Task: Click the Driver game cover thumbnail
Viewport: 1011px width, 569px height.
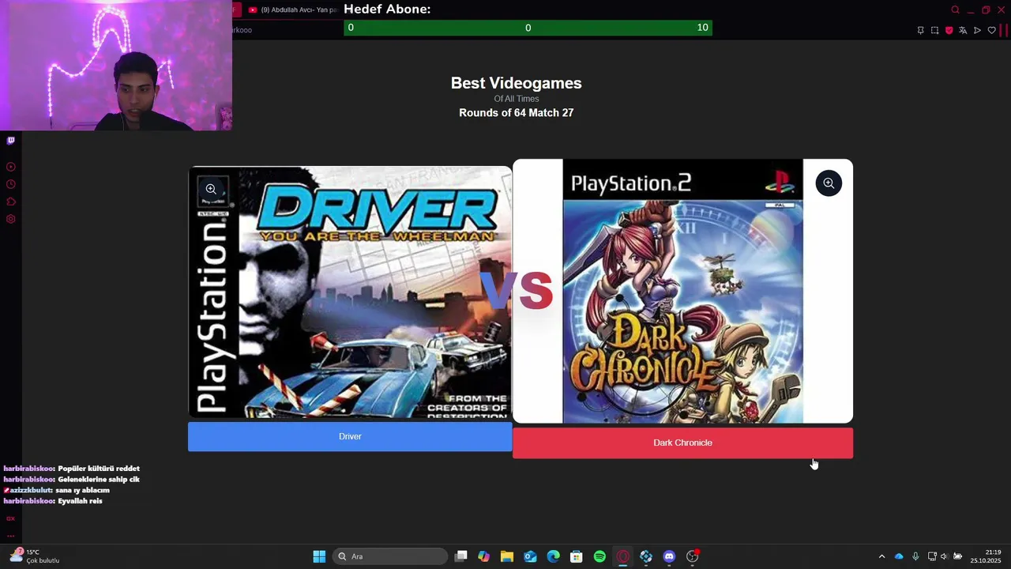Action: coord(350,292)
